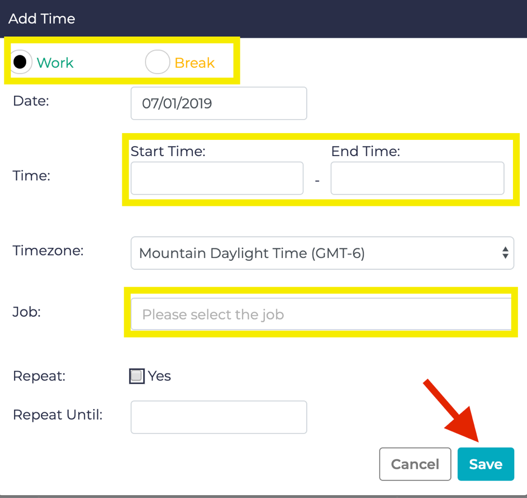Screen dimensions: 527x498
Task: Click the "Start Time:" label
Action: (x=168, y=151)
